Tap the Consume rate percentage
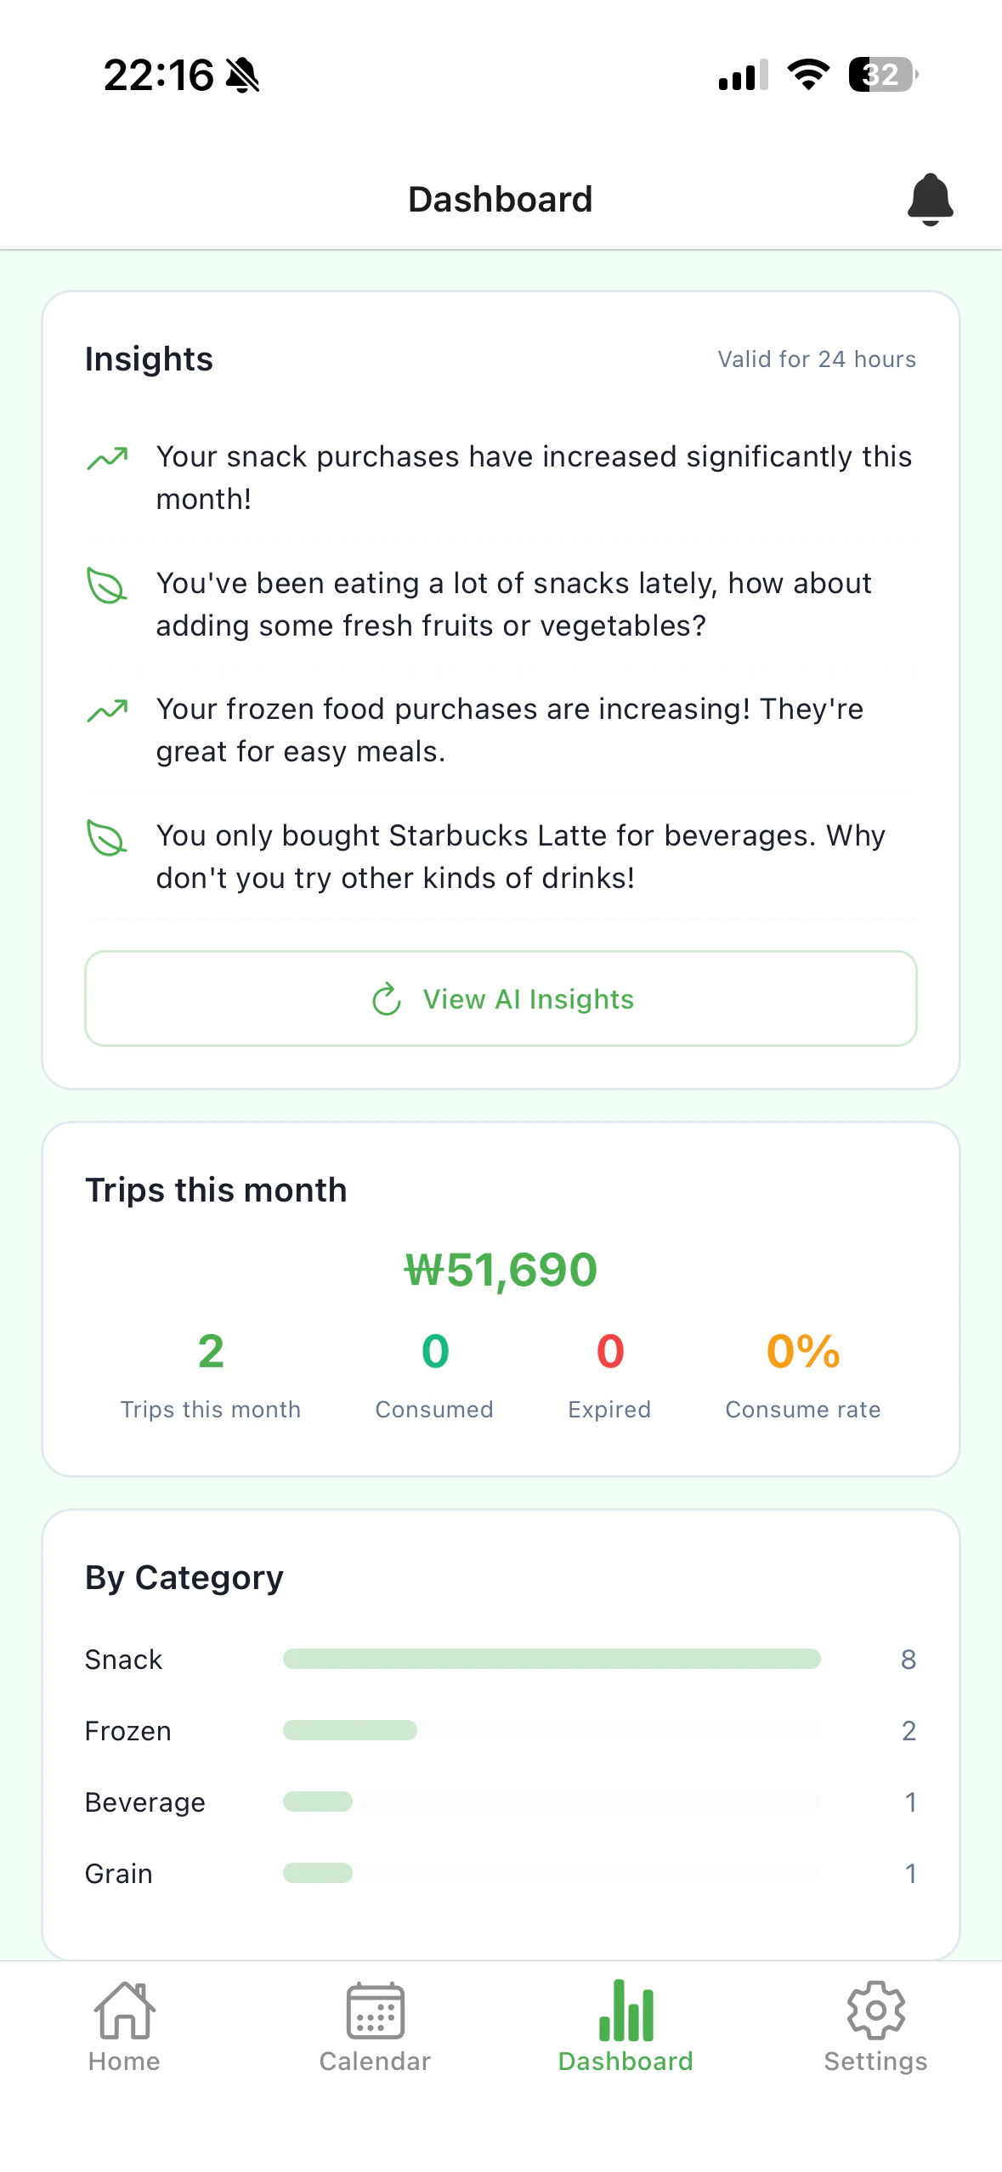1002x2172 pixels. pos(802,1351)
